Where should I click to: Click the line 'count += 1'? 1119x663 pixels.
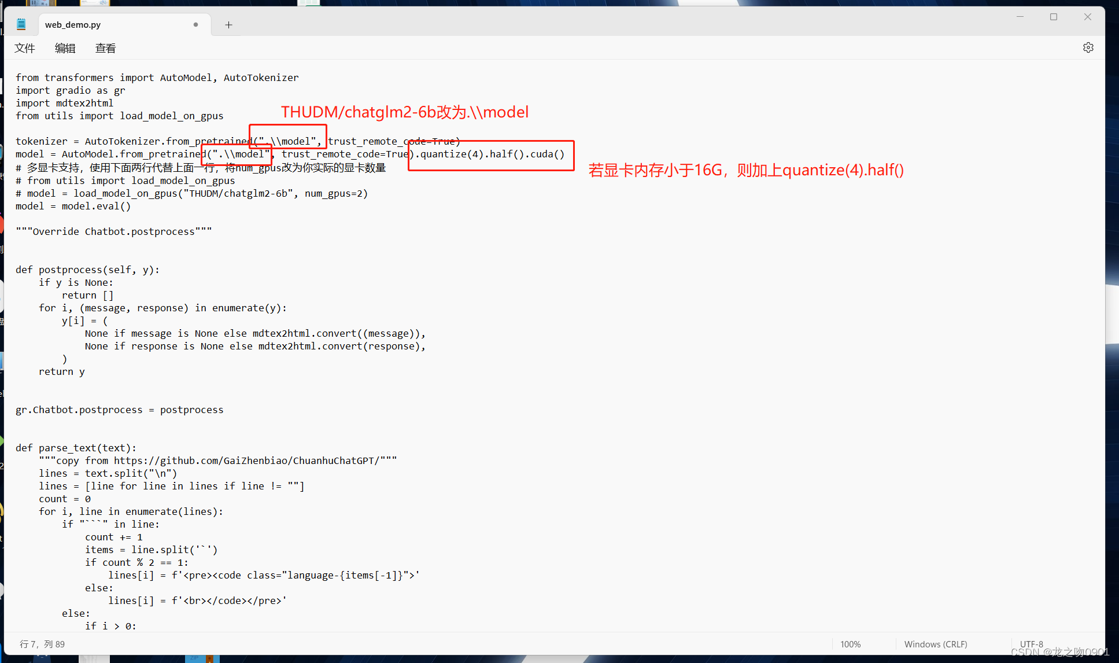click(113, 537)
